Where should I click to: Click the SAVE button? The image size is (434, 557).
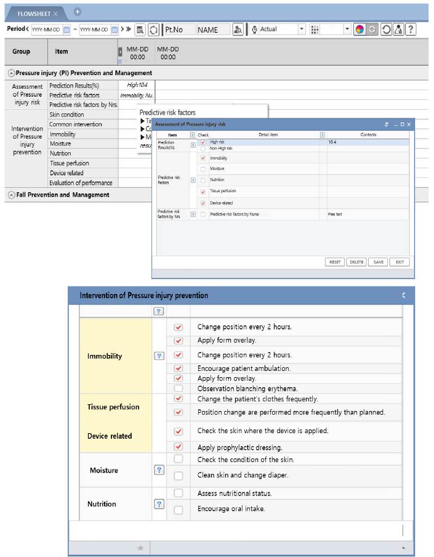click(378, 262)
